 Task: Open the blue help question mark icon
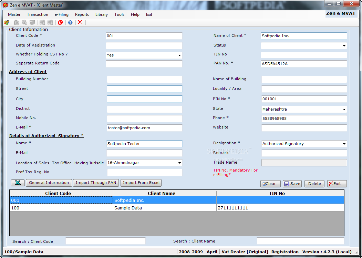pyautogui.click(x=70, y=22)
